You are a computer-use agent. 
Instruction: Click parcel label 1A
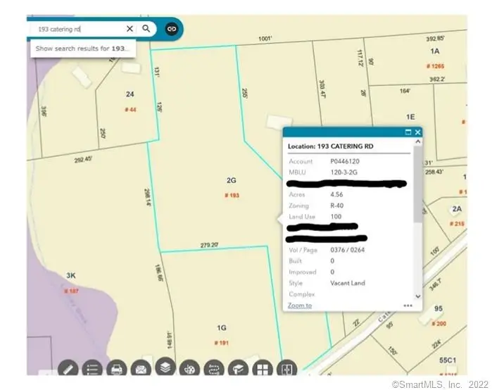coord(434,51)
